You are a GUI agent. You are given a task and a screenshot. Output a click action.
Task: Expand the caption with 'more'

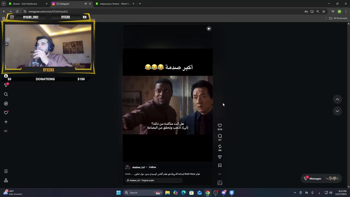(128, 174)
